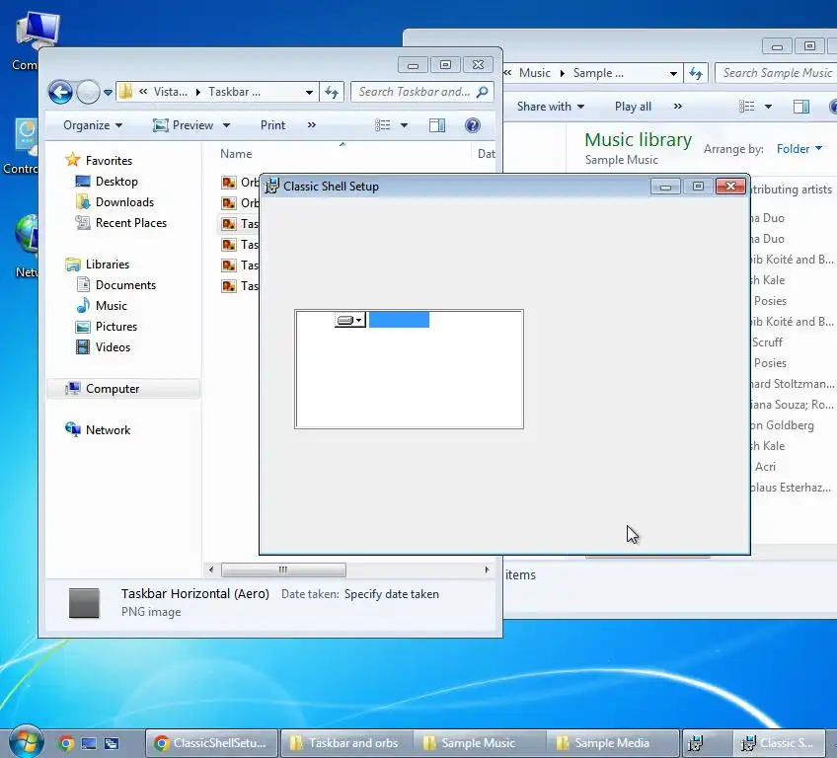Show more commands chevron in Taskbar window

(x=311, y=125)
